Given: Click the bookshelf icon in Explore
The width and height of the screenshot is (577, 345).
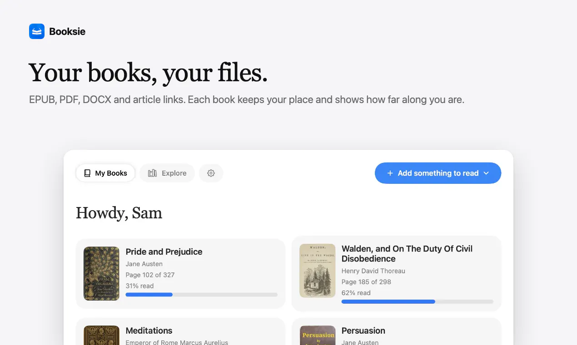Looking at the screenshot, I should (152, 173).
